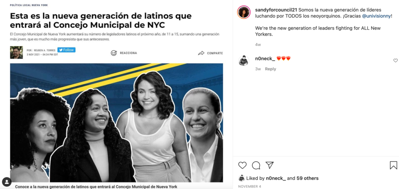Like the post with the heart icon

(x=242, y=165)
